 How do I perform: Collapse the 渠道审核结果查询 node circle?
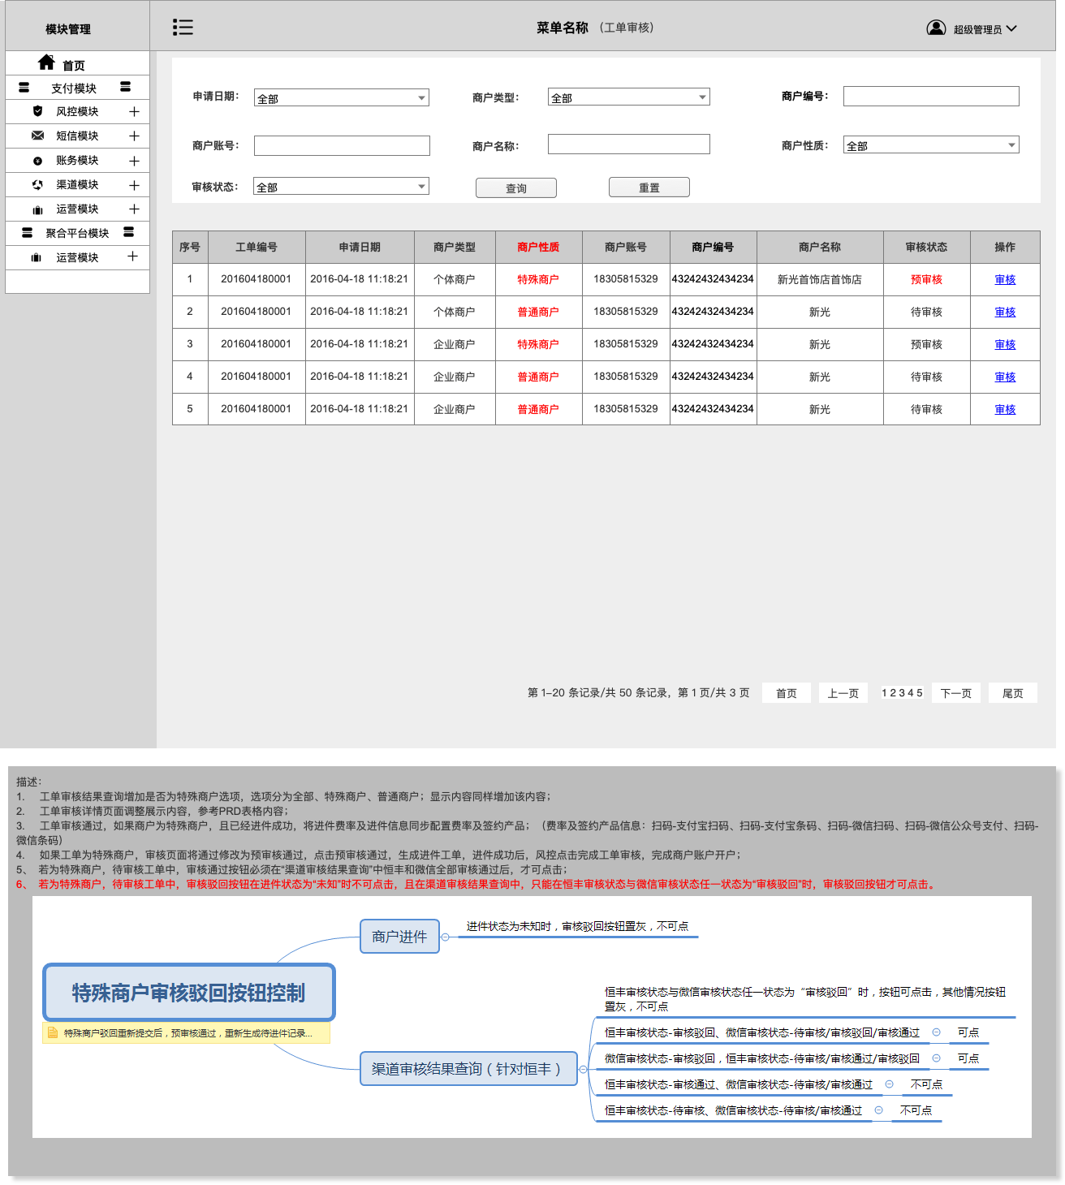[583, 1069]
